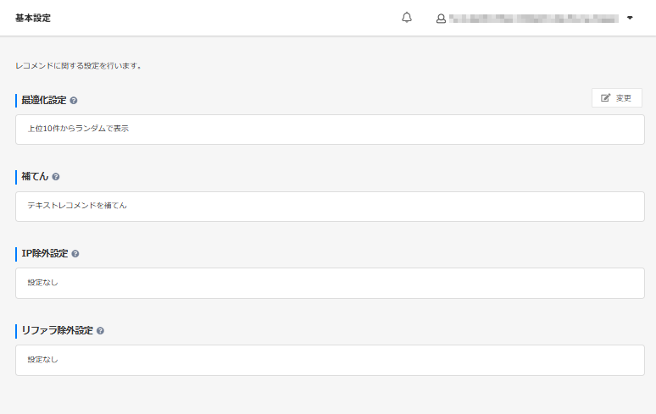Select the リファラ除外設定 heading text
Viewport: 656px width, 414px height.
tap(57, 330)
